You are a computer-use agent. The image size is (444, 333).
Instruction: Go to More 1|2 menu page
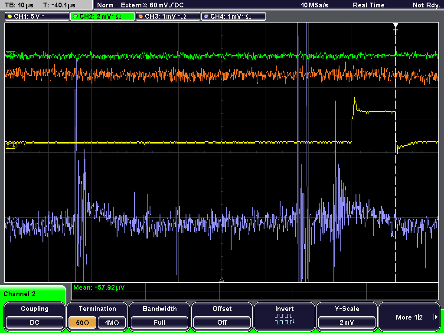(x=409, y=317)
